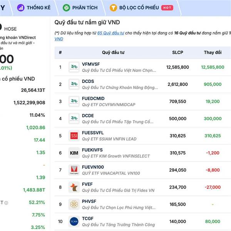Click the FUEDCMID fund logo
The image size is (231, 231).
tap(74, 101)
